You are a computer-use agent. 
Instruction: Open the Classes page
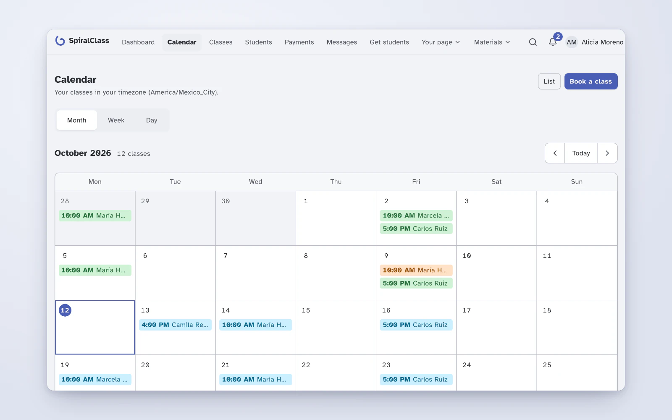tap(220, 42)
